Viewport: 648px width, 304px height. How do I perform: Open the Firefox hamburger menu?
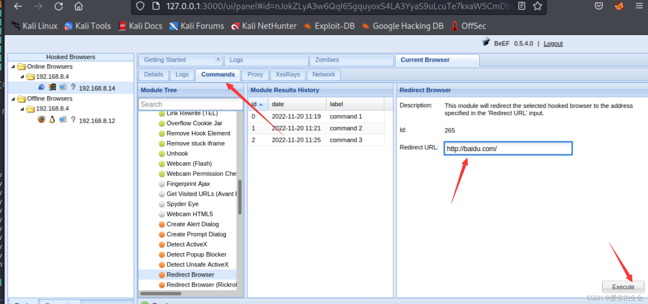[639, 6]
